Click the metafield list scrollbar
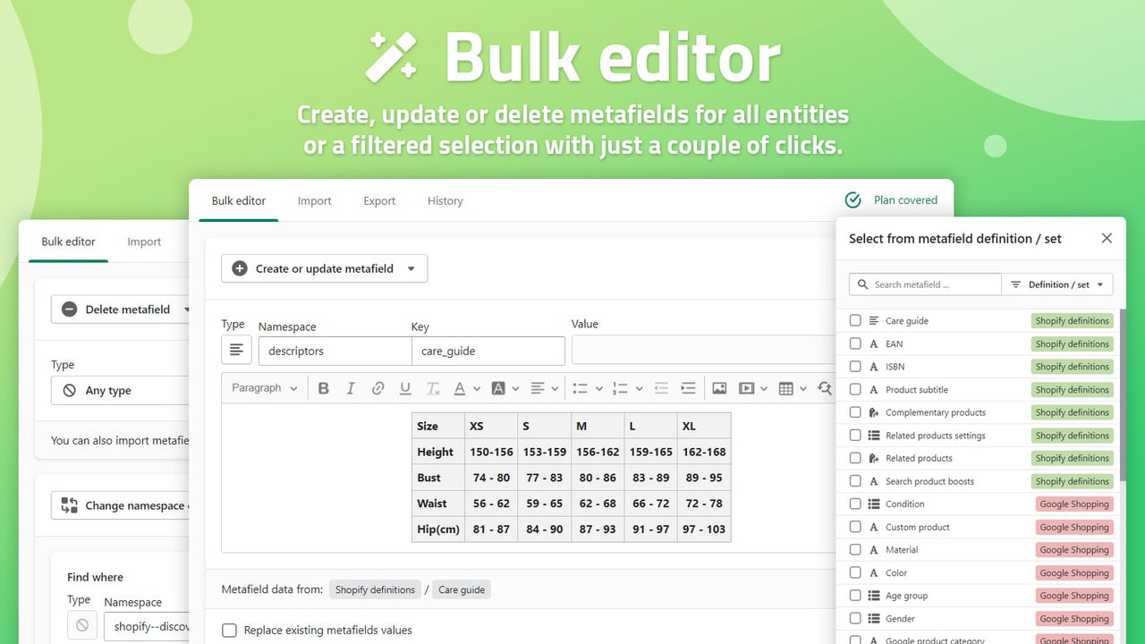 pyautogui.click(x=1123, y=394)
